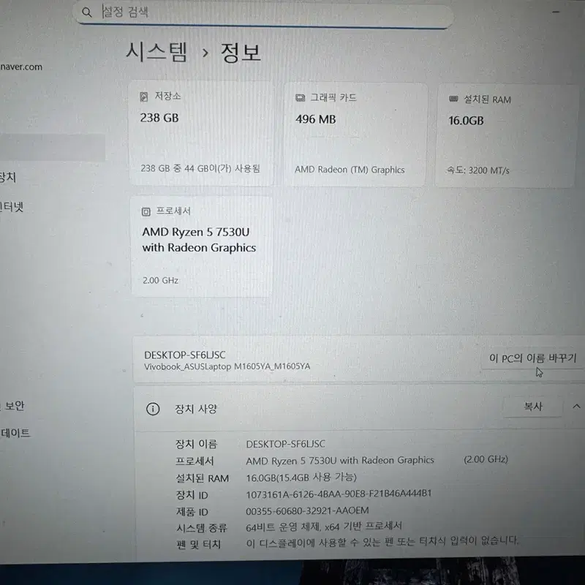Click 64비트 운영 체제 system type value

tap(324, 526)
